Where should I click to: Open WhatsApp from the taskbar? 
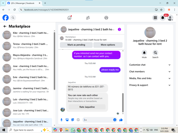pos(73,130)
